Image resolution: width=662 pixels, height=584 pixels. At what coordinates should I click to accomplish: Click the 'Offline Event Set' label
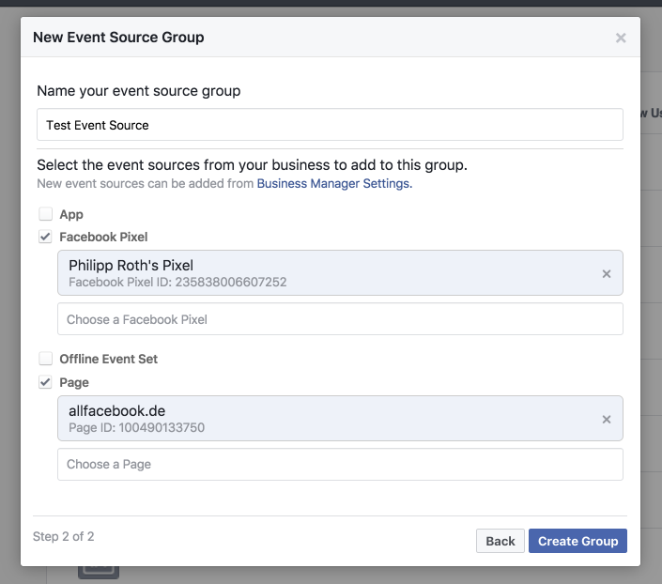click(109, 359)
